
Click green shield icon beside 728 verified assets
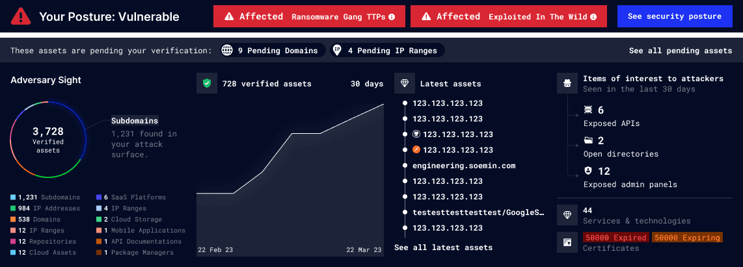(207, 83)
